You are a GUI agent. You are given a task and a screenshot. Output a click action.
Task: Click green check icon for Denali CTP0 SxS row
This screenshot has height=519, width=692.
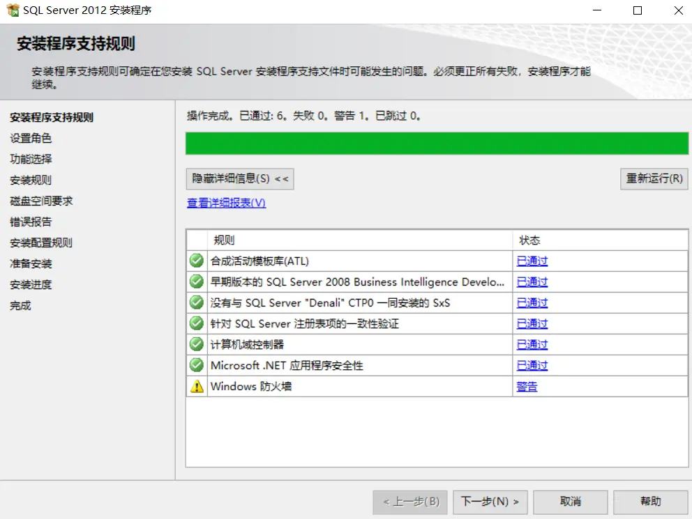pyautogui.click(x=197, y=302)
